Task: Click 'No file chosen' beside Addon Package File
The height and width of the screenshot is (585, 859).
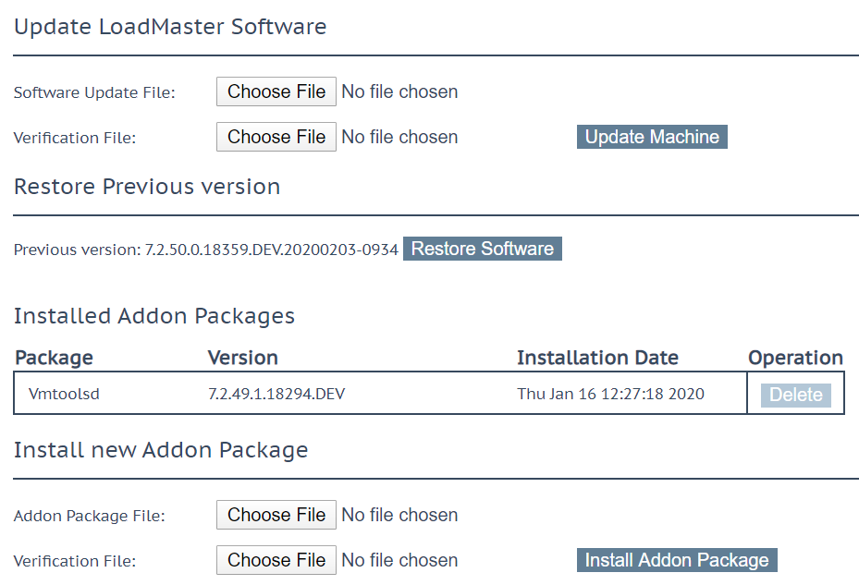Action: (399, 515)
